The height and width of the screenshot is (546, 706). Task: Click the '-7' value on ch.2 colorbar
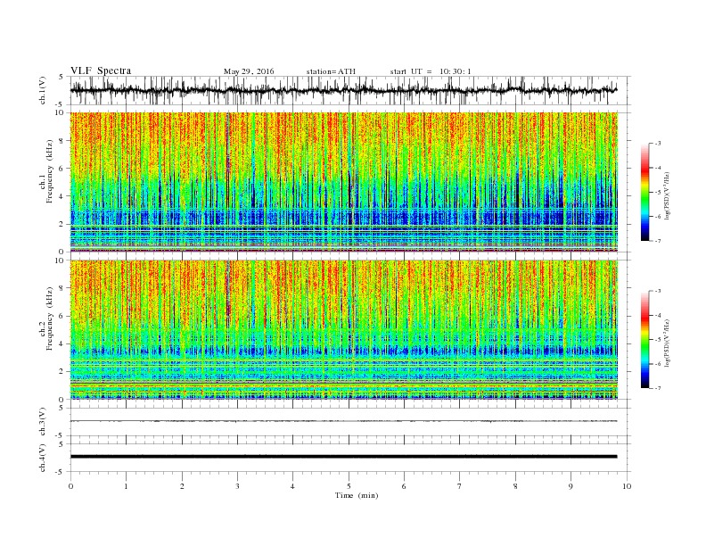click(x=657, y=388)
